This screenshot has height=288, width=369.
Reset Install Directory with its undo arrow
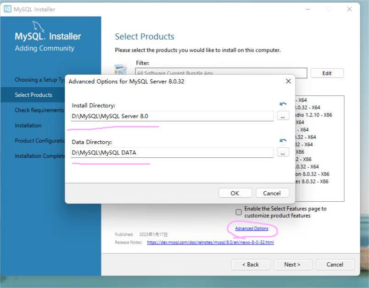coord(283,104)
